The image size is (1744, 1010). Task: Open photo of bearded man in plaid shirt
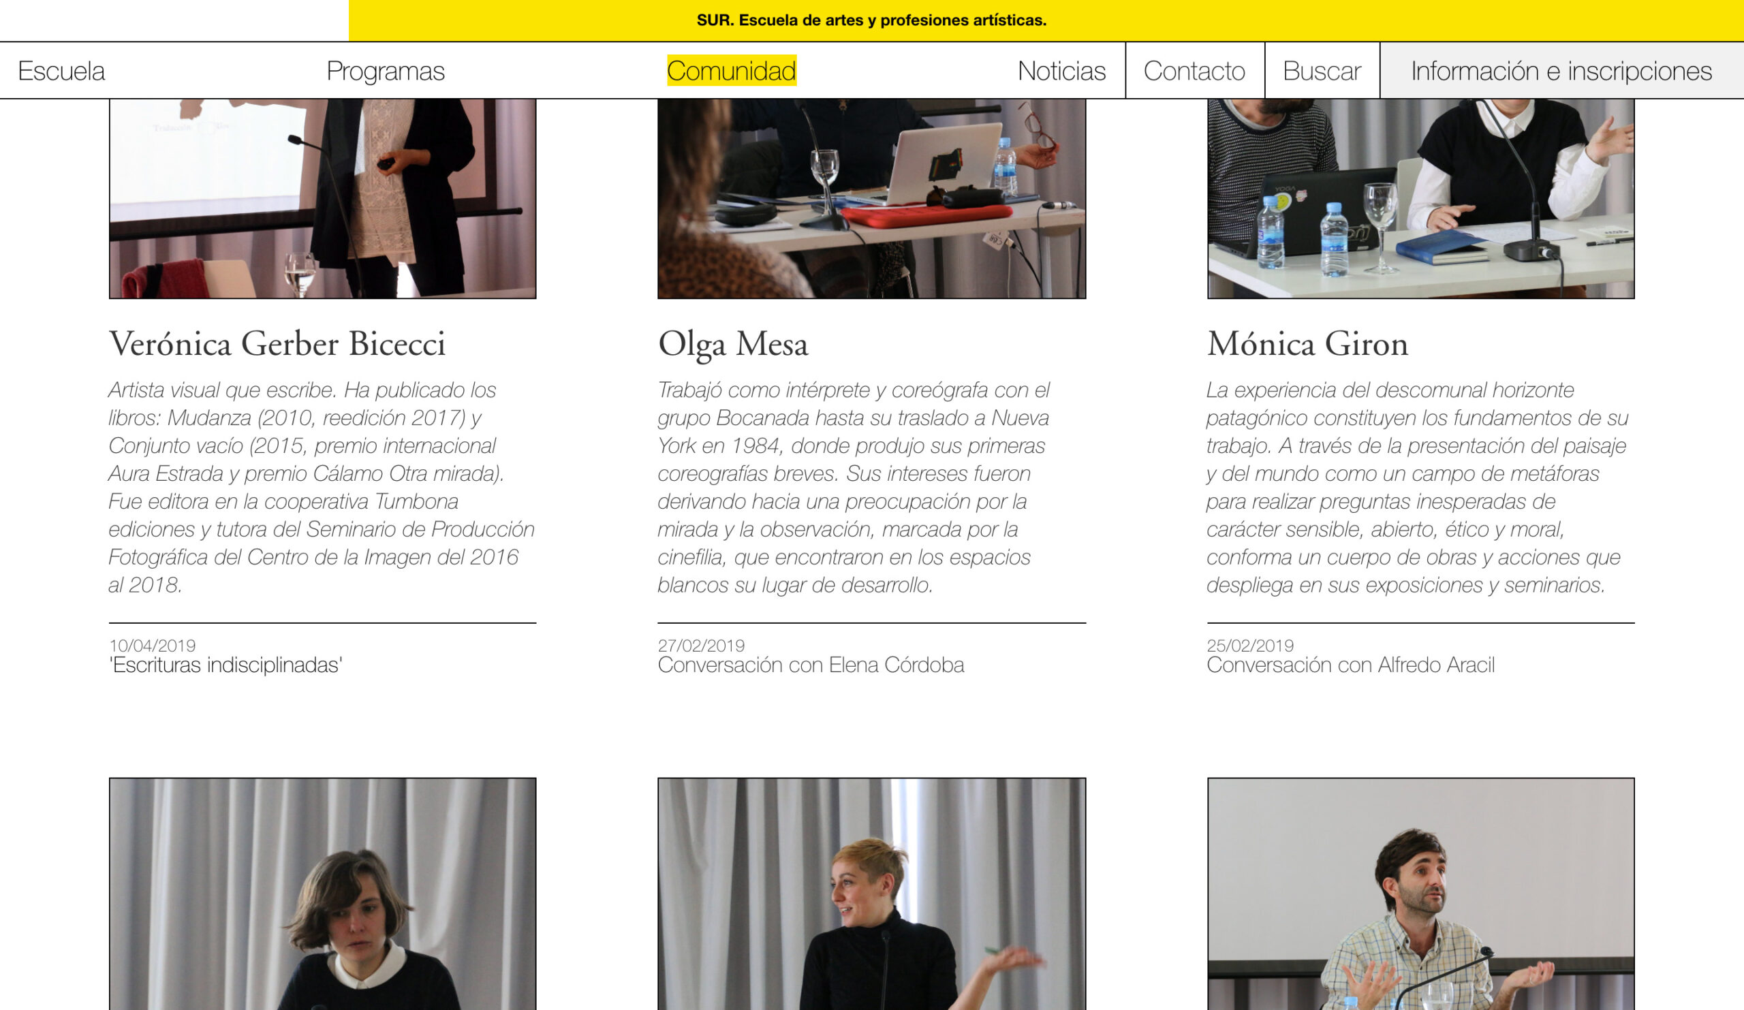pyautogui.click(x=1421, y=894)
